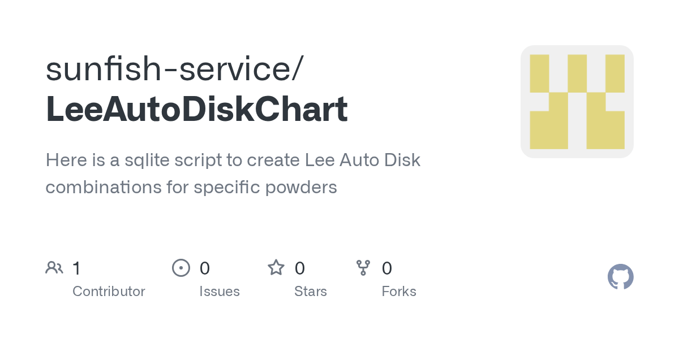Viewport: 679px width, 339px height.
Task: Click 'combinations for specific powders' text line
Action: (x=191, y=187)
